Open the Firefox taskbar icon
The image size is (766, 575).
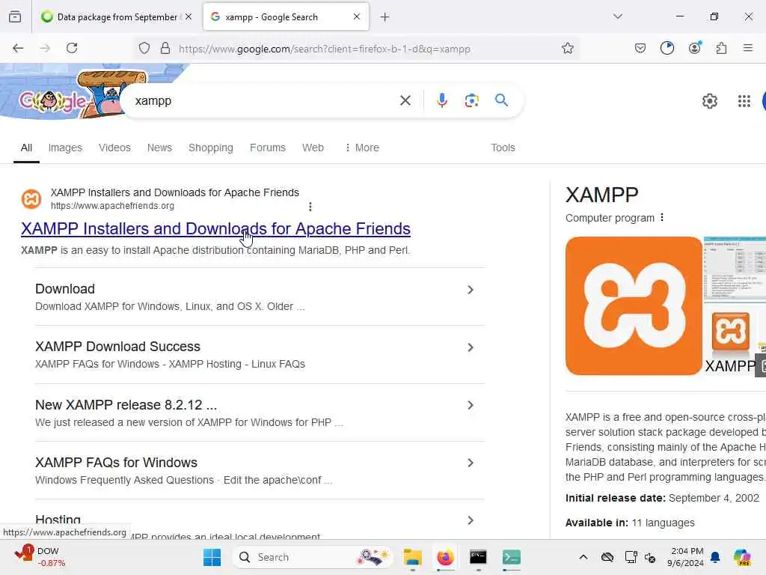coord(445,557)
